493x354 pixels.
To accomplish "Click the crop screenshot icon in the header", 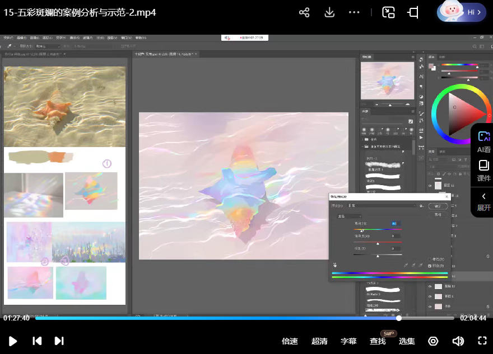I will [x=413, y=12].
